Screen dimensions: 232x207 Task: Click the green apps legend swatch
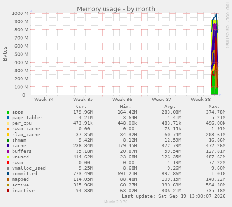8,112
